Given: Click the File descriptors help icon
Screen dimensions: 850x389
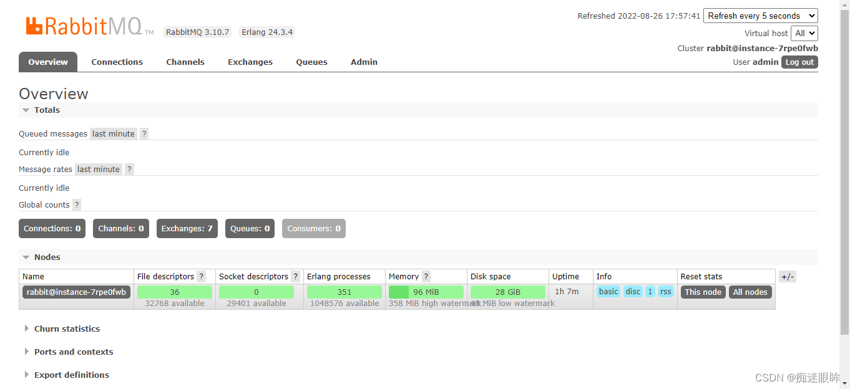Looking at the screenshot, I should (x=201, y=276).
